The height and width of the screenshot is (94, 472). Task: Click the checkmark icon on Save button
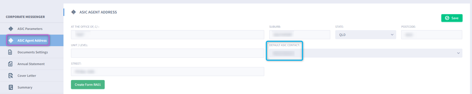tap(447, 18)
